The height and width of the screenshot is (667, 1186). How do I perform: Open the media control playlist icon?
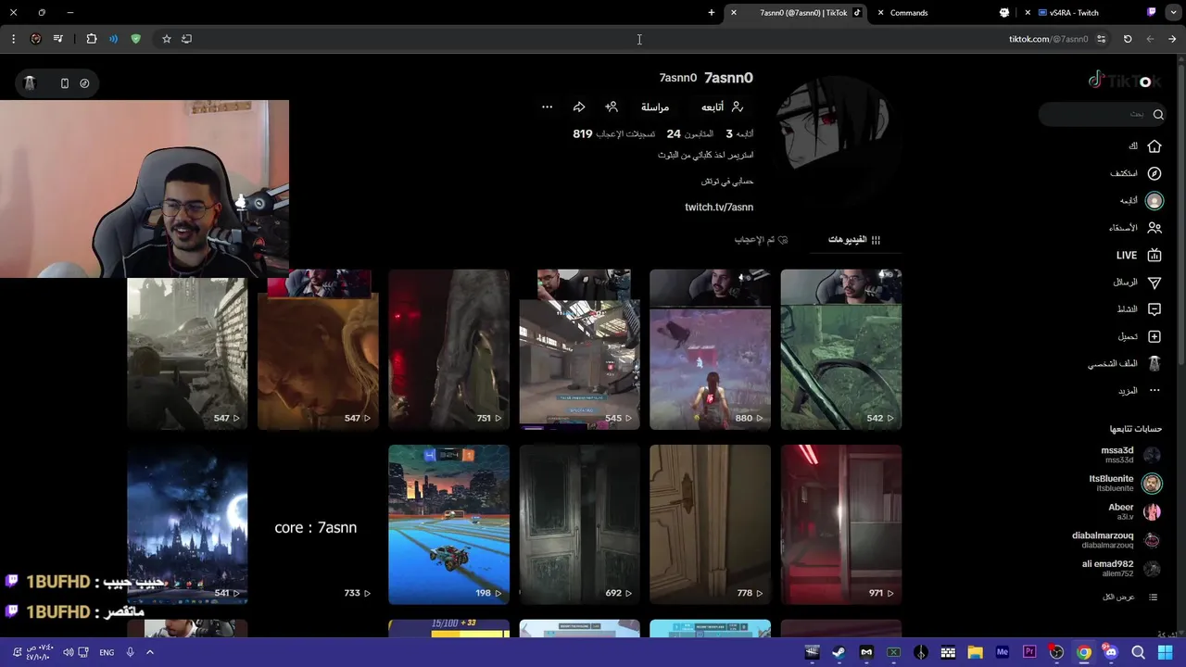pyautogui.click(x=58, y=39)
